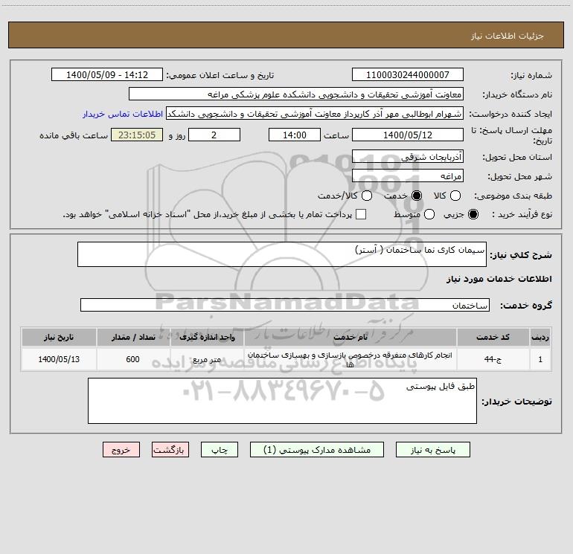
Task: Choose the متوسط purchase type radio
Action: [x=429, y=214]
